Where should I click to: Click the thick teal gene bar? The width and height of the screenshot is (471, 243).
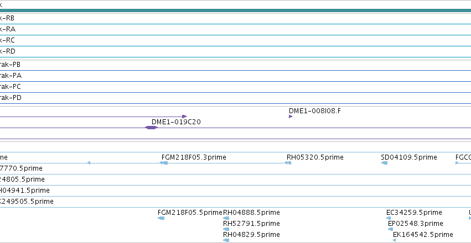236,11
